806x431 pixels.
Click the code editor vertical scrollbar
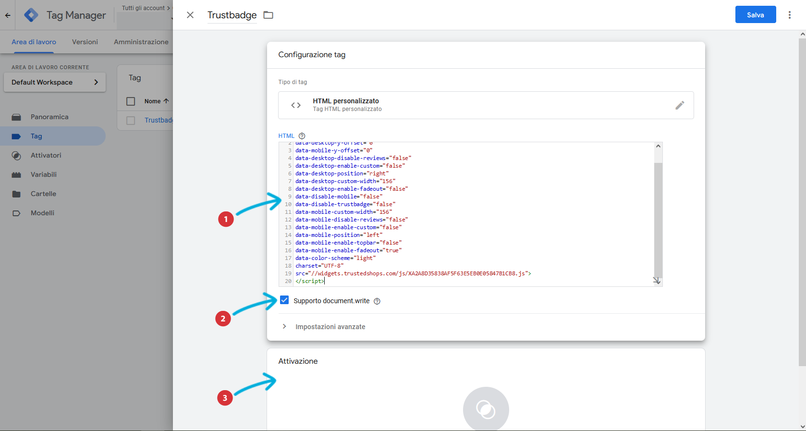pyautogui.click(x=658, y=220)
